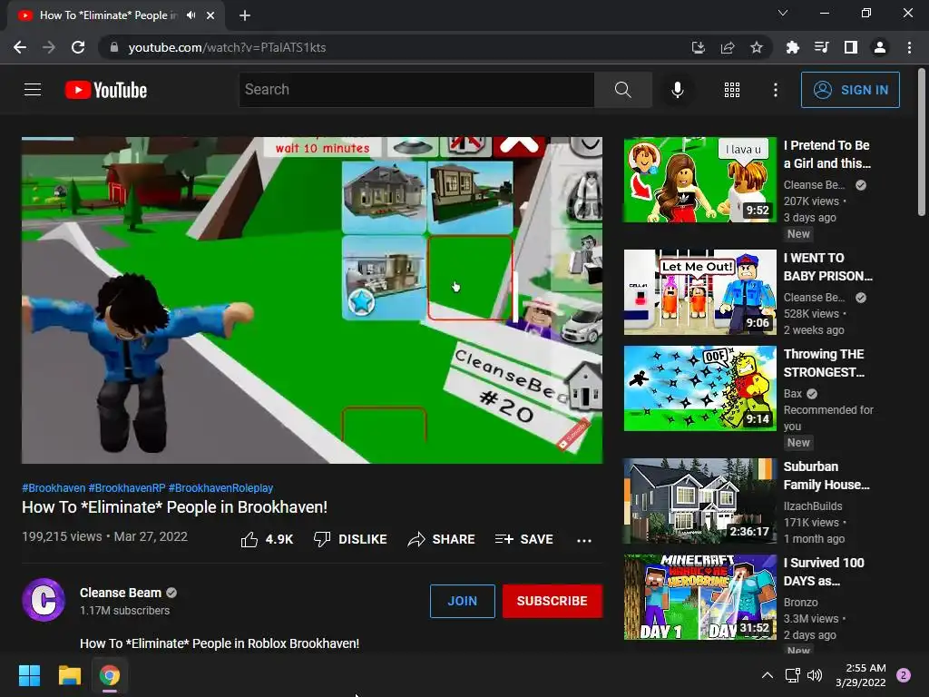Viewport: 929px width, 697px height.
Task: Open the tab search chevron
Action: coord(783,13)
